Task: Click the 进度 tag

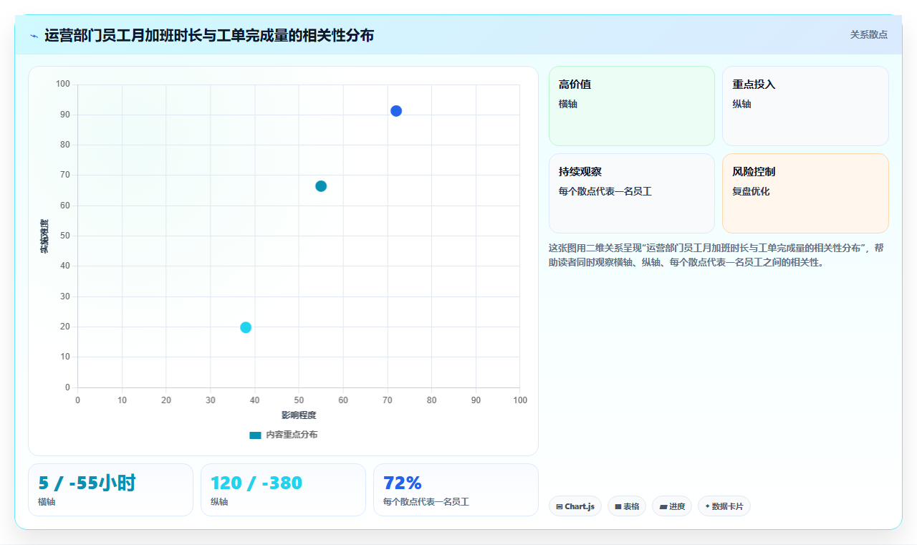Action: (672, 506)
